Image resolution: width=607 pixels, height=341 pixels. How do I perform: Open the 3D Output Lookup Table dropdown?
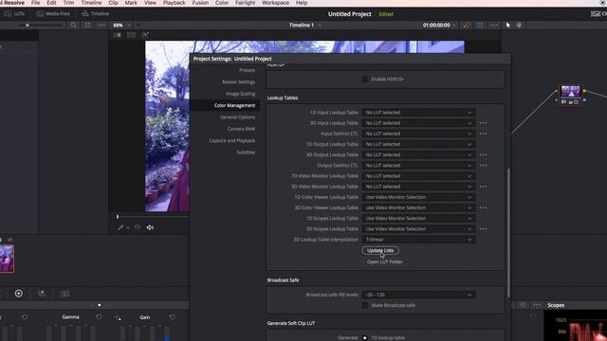tap(418, 154)
